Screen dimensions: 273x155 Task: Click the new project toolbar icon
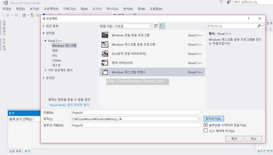click(24, 15)
